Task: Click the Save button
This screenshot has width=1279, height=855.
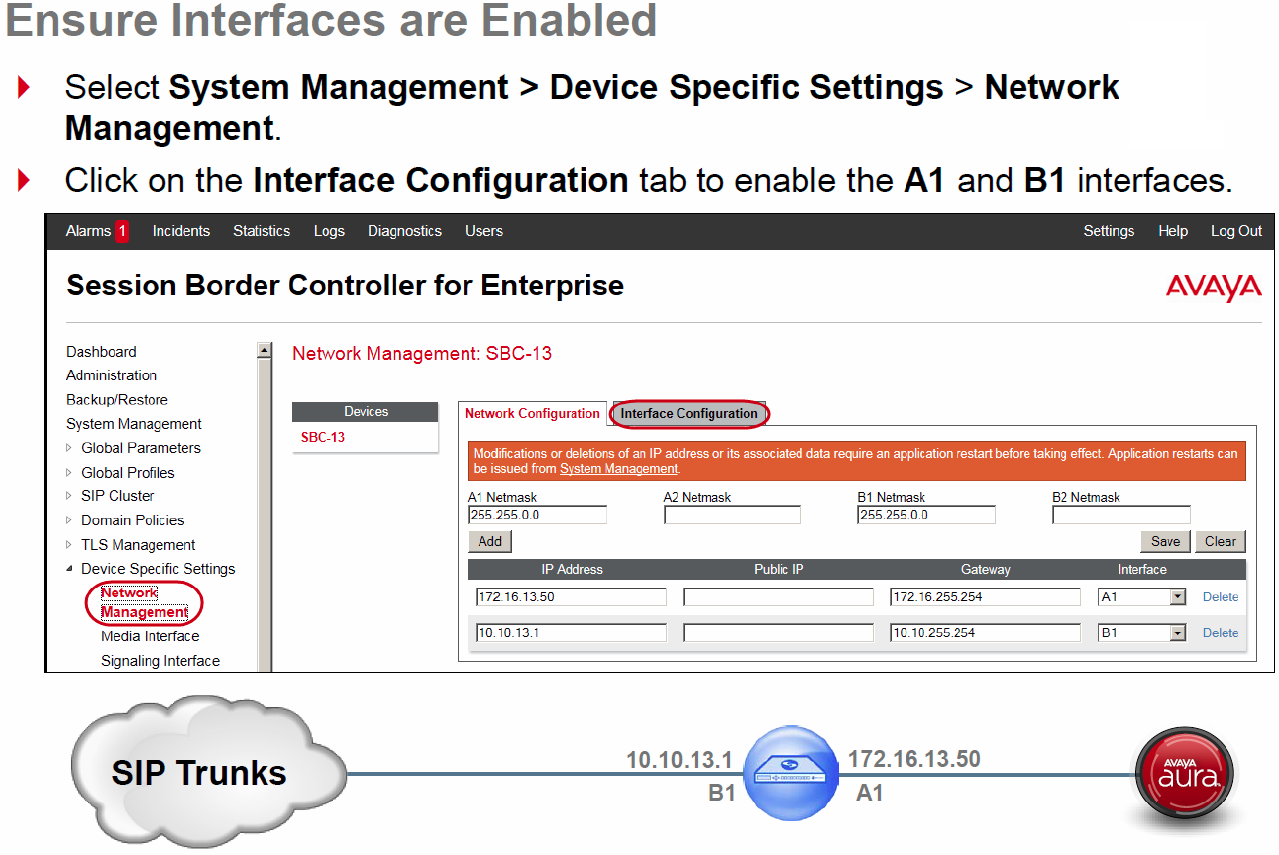Action: (x=1165, y=541)
